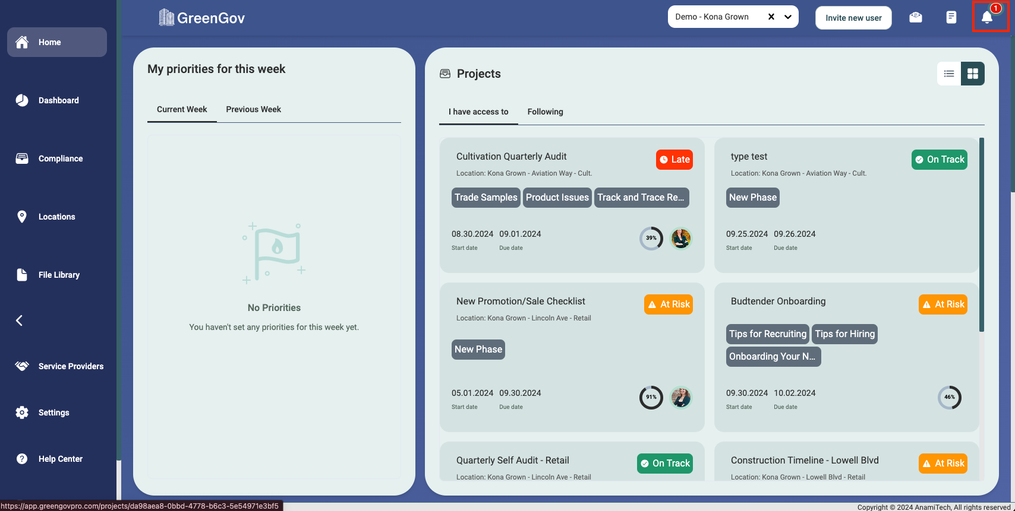The width and height of the screenshot is (1015, 511).
Task: Switch Projects to grid view
Action: click(x=973, y=74)
